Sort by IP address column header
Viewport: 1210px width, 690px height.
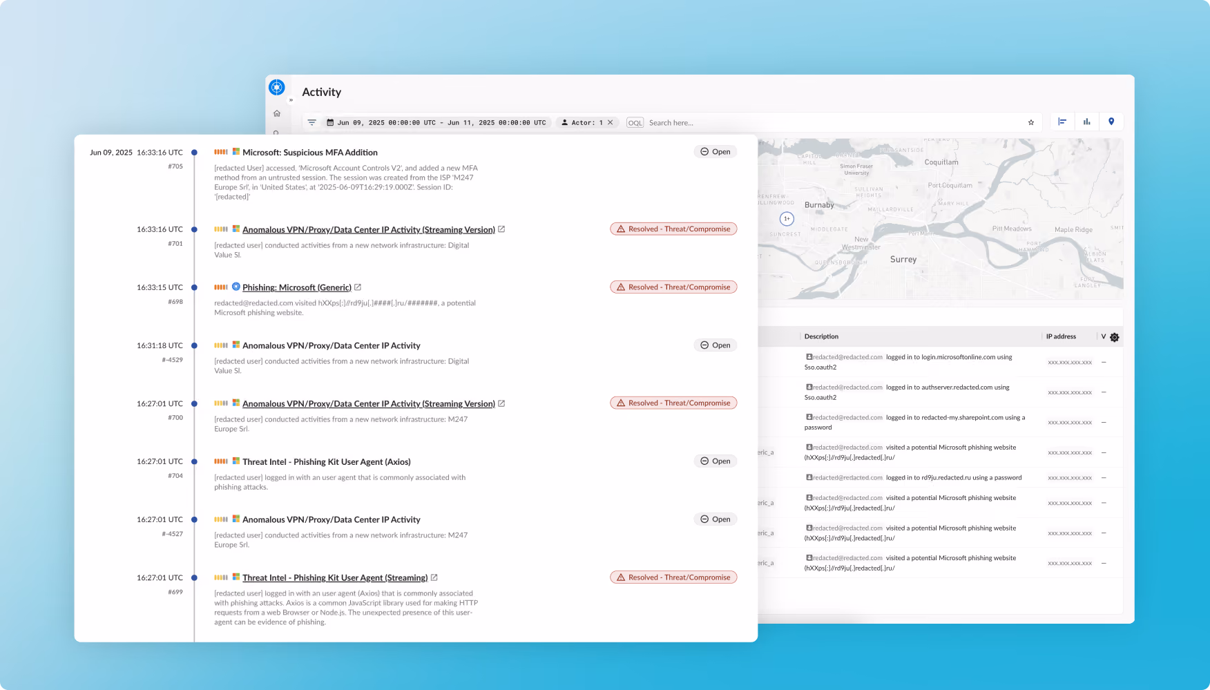click(x=1061, y=336)
